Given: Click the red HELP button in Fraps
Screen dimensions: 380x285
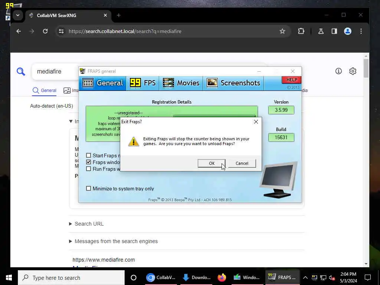Looking at the screenshot, I should coord(292,80).
